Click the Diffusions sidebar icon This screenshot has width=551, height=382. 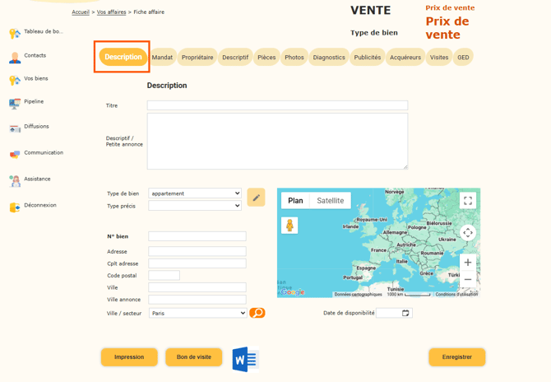point(15,128)
